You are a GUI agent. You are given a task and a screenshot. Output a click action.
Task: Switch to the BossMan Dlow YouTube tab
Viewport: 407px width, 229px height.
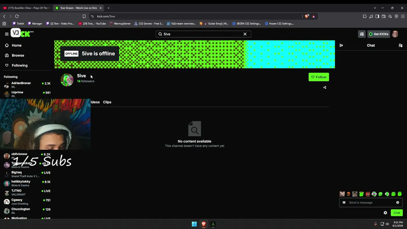26,8
